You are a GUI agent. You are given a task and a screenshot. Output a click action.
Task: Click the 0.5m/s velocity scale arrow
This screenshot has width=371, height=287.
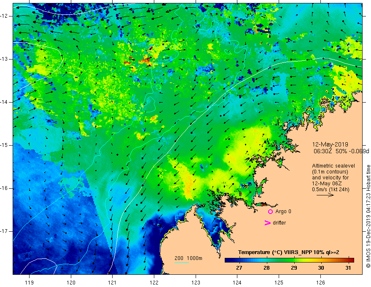tap(325, 195)
